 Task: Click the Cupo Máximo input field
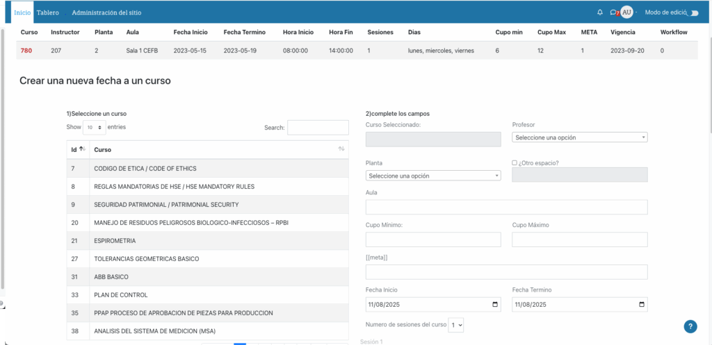579,239
